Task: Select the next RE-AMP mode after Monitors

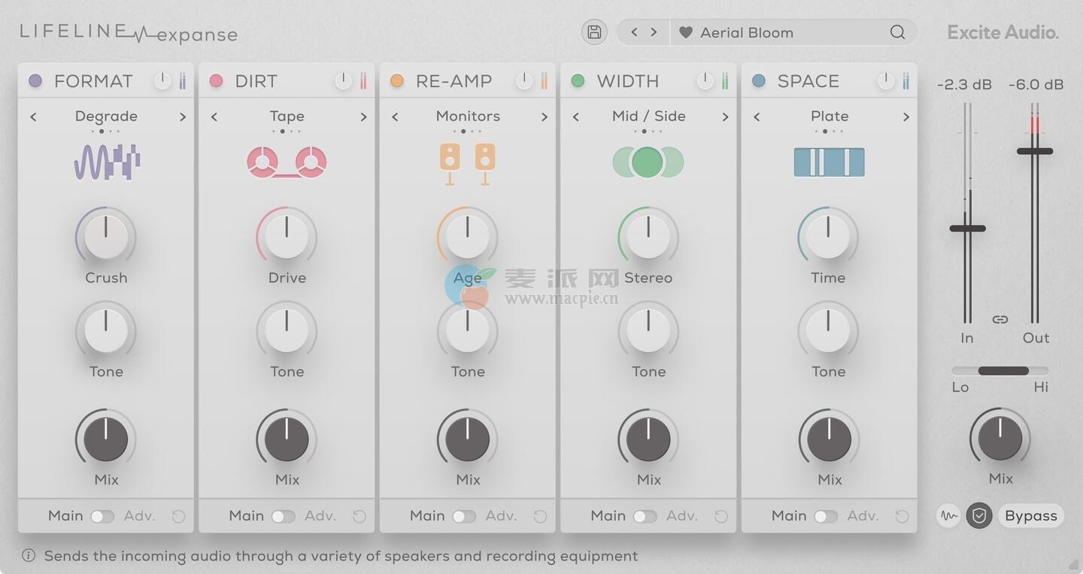Action: point(545,117)
